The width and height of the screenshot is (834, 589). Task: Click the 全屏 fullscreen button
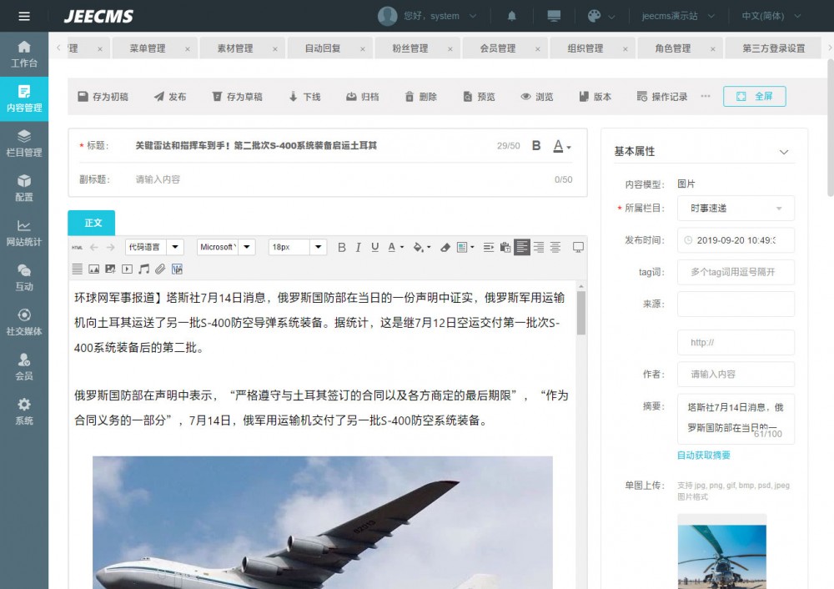753,95
